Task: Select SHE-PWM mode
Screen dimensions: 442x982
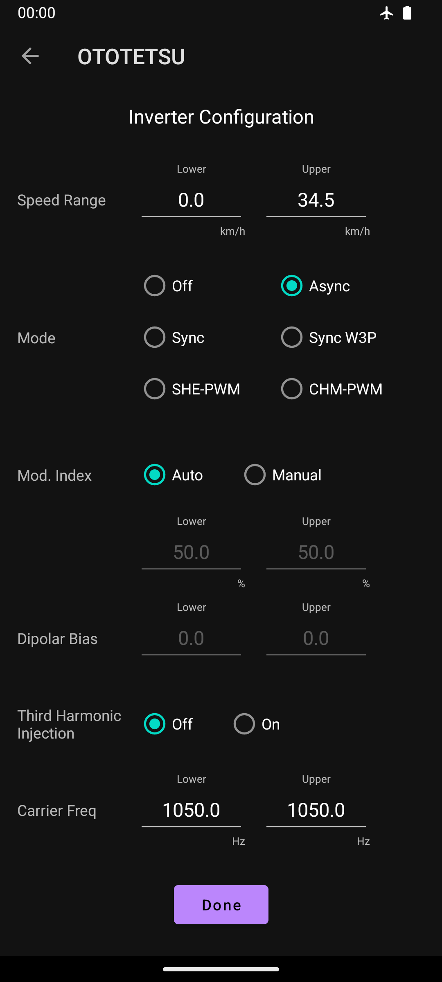Action: (155, 389)
